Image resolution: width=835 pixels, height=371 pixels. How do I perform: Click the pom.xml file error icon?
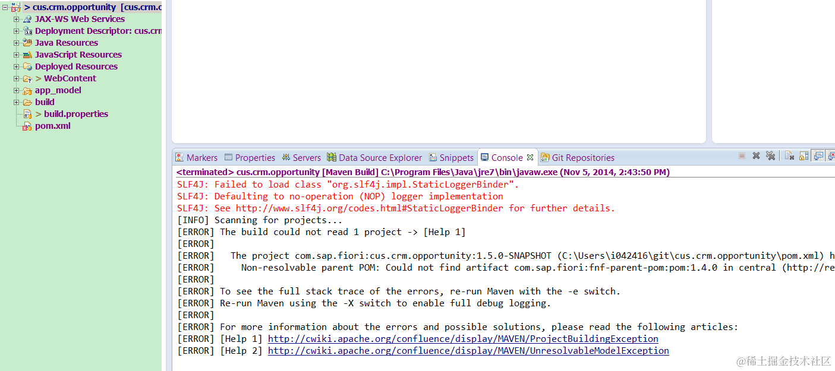[27, 126]
